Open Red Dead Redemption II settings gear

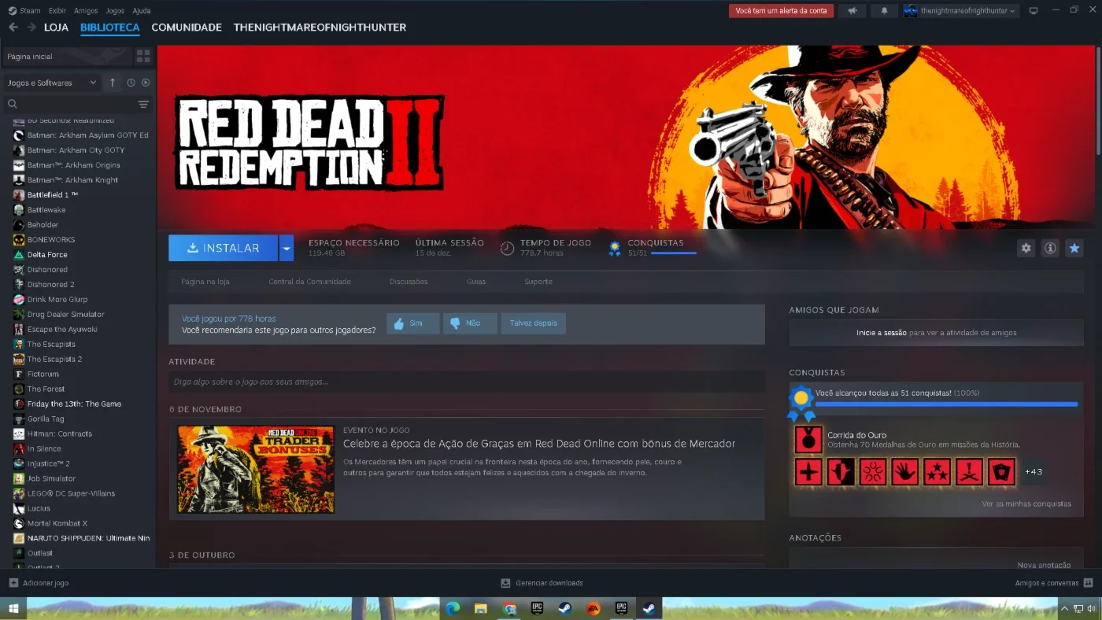pyautogui.click(x=1026, y=248)
